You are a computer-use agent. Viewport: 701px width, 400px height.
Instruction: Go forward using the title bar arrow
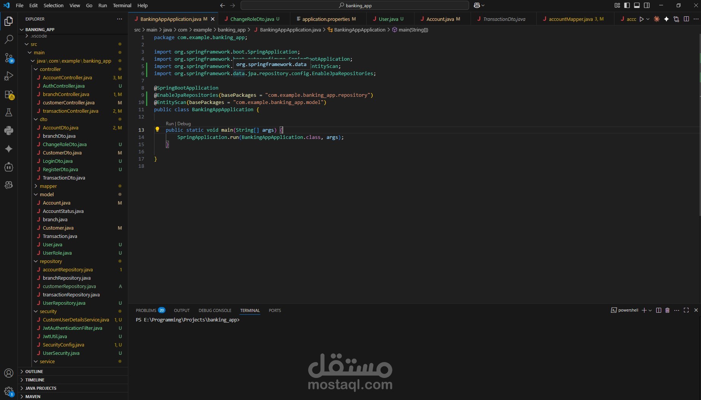point(233,5)
